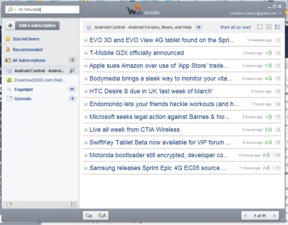
Task: Click thumbs-up on Apple sues Amazon article
Action: click(270, 65)
